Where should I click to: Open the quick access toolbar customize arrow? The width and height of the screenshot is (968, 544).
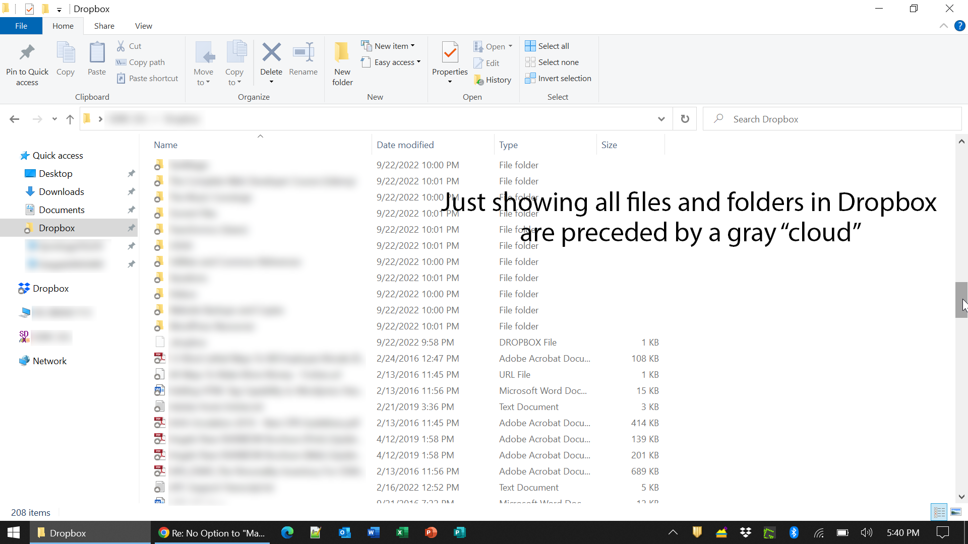point(59,9)
